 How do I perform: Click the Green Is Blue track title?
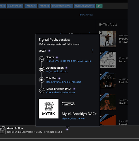pyautogui.click(x=15, y=129)
